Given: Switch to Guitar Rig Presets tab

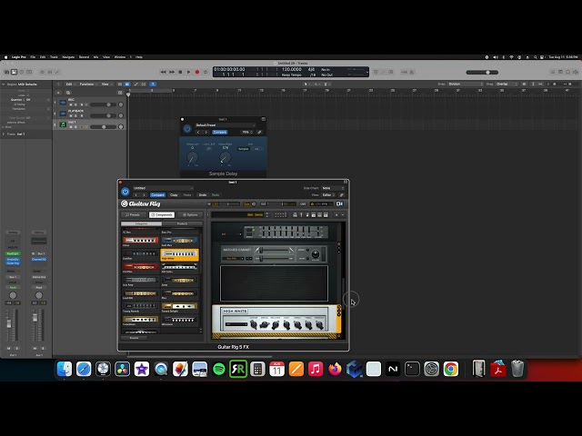Looking at the screenshot, I should pyautogui.click(x=133, y=214).
